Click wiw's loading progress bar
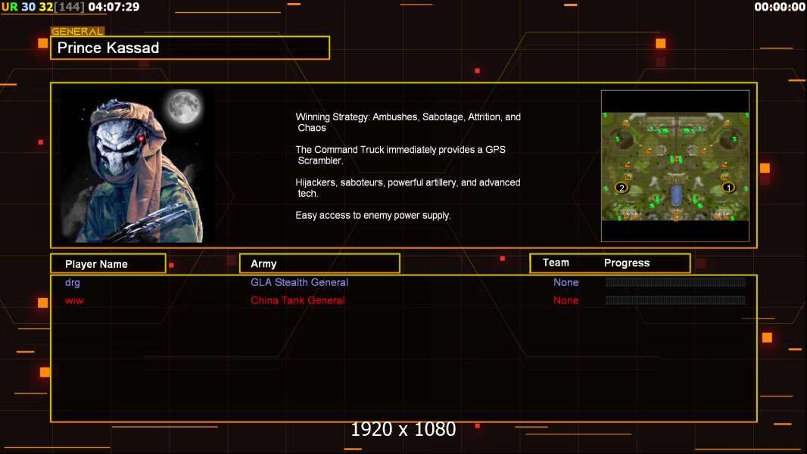The width and height of the screenshot is (807, 454). [x=675, y=300]
